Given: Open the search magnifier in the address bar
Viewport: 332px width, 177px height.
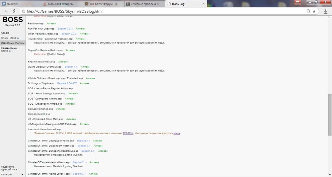Looking at the screenshot, I should point(308,11).
